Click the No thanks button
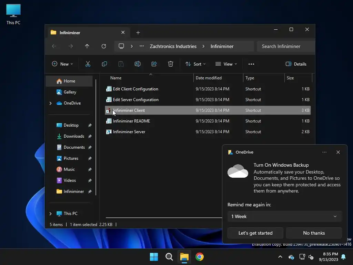353x265 pixels. click(314, 233)
